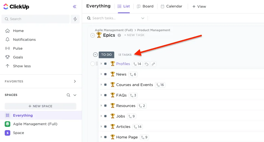Click the status square next to FAQs
This screenshot has height=142, width=264.
[105, 95]
